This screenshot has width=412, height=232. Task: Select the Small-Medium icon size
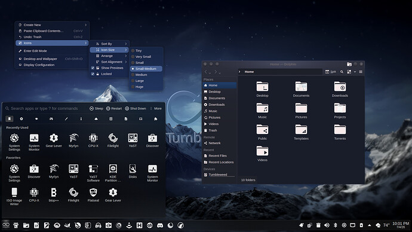146,69
